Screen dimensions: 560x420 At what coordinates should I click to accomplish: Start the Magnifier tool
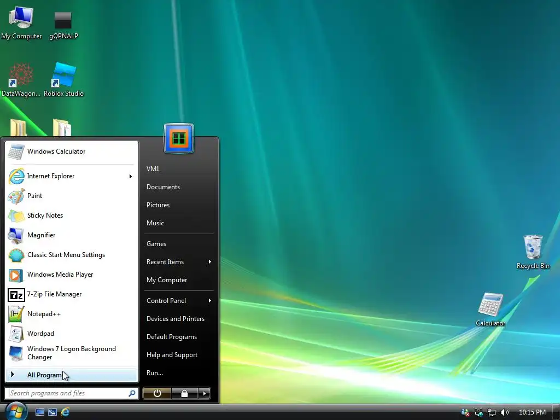tap(72, 235)
